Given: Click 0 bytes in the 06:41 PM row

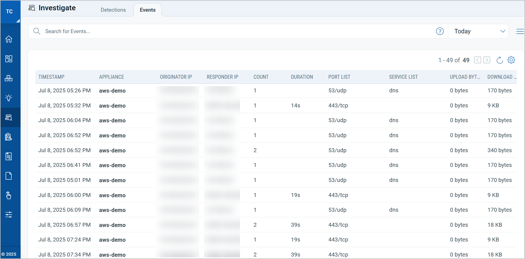Looking at the screenshot, I should 459,165.
